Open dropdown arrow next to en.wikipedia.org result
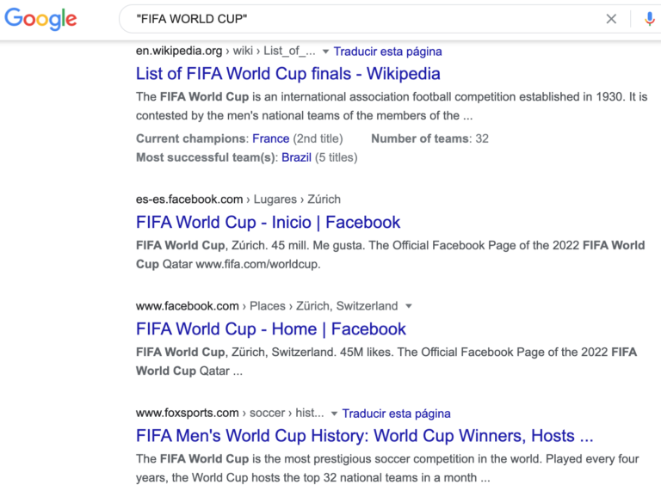 (325, 52)
